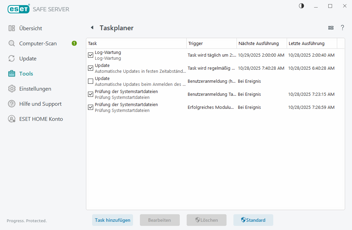The height and width of the screenshot is (230, 352).
Task: Click the Task hinzufügen button
Action: pyautogui.click(x=112, y=220)
